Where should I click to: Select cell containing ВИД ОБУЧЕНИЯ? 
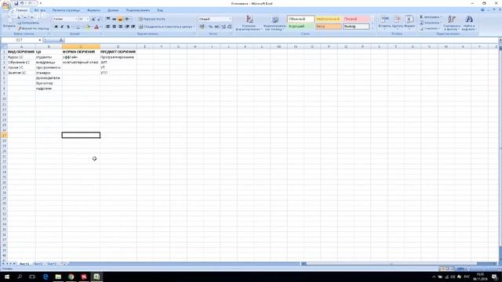(x=21, y=52)
